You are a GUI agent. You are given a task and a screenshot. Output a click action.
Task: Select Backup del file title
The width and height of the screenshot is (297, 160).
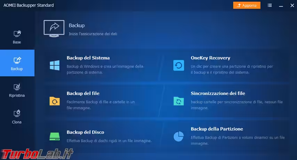[x=83, y=94]
